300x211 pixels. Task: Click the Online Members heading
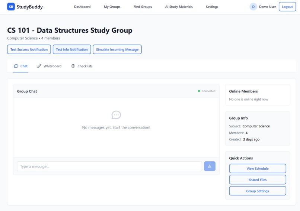point(243,91)
